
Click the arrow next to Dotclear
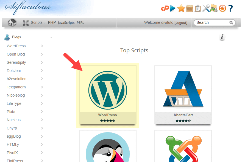click(x=42, y=71)
